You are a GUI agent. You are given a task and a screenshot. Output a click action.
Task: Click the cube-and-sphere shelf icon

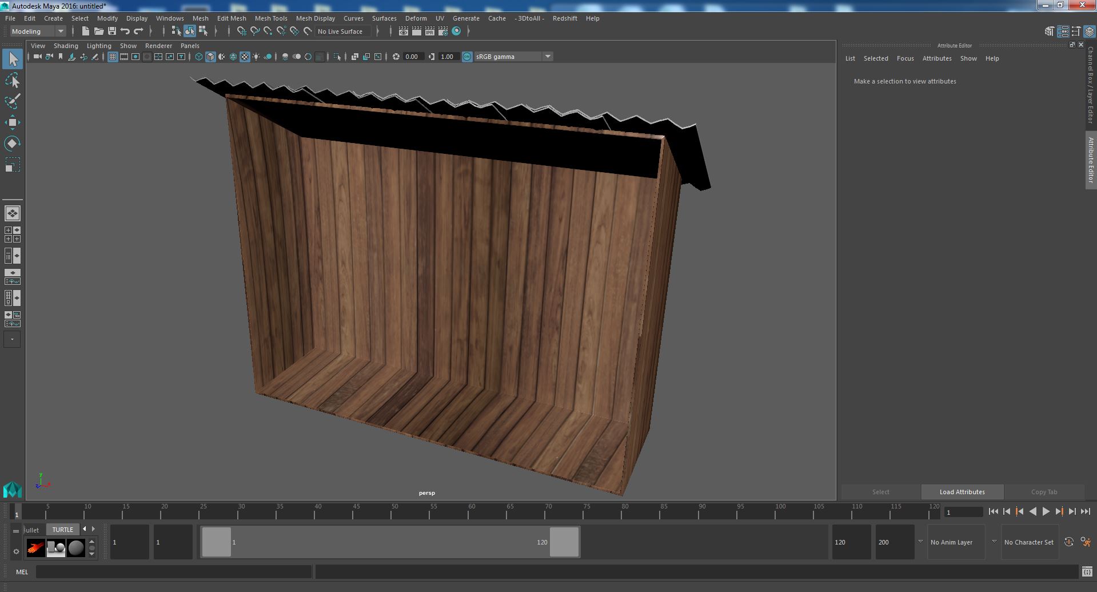tap(55, 548)
